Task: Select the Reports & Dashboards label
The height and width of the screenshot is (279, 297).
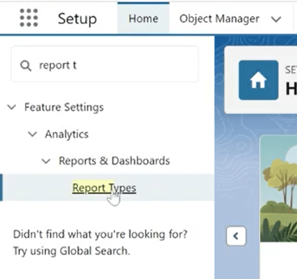Action: pos(114,161)
